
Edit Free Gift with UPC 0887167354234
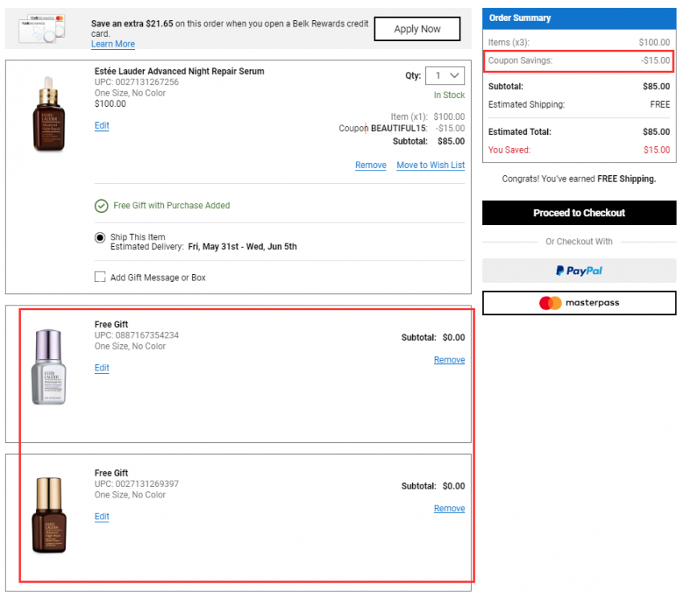pyautogui.click(x=102, y=368)
